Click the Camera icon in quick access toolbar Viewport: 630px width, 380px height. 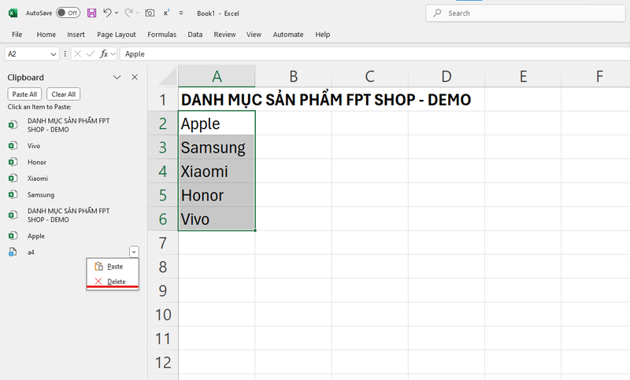point(150,13)
